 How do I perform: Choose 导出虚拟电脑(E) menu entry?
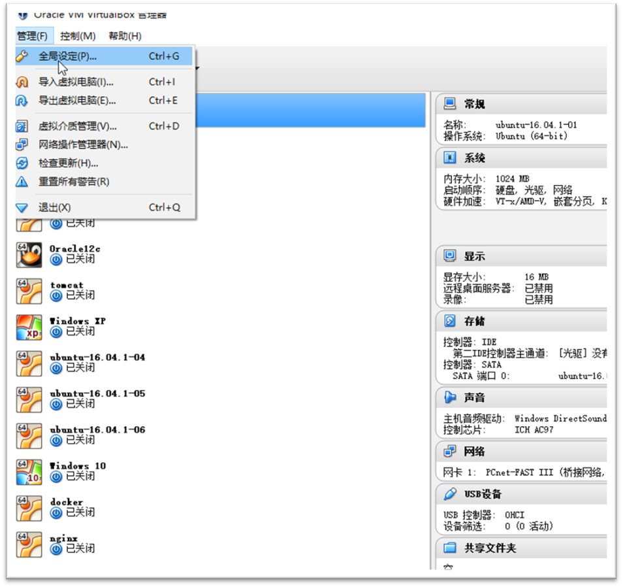pyautogui.click(x=104, y=100)
